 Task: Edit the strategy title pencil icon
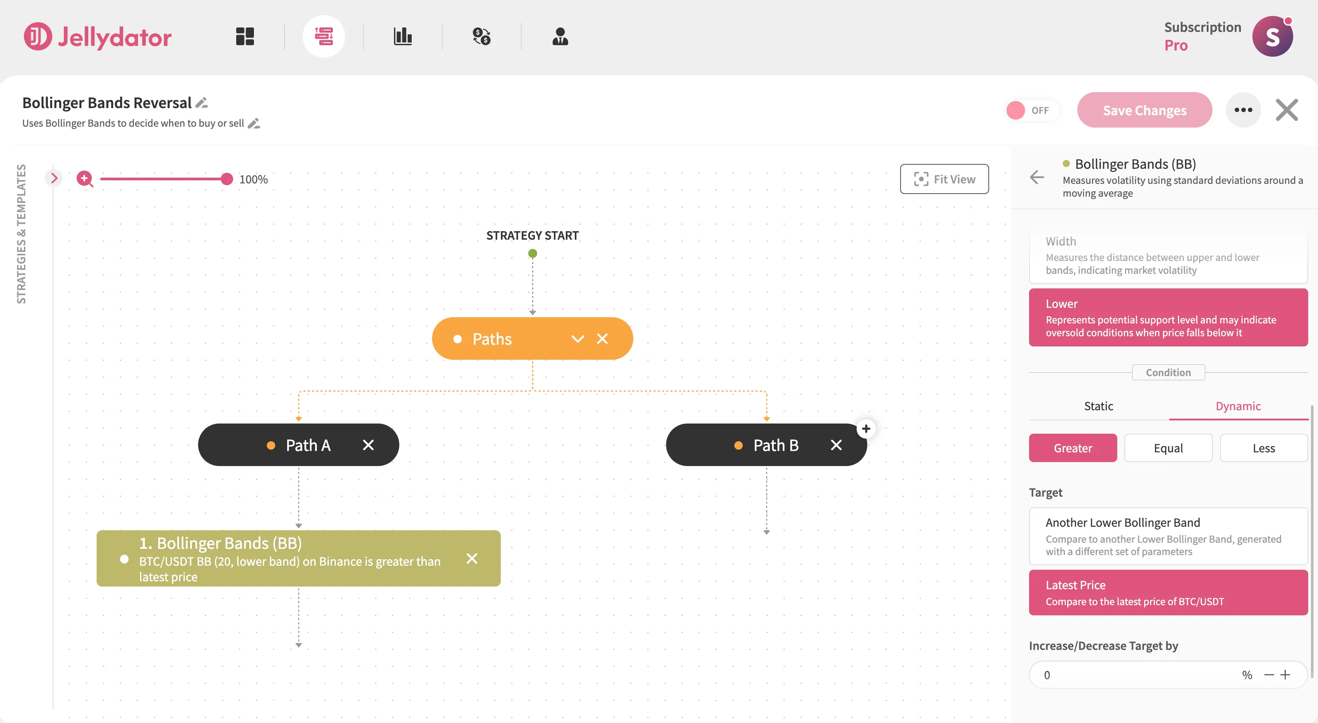(x=202, y=103)
